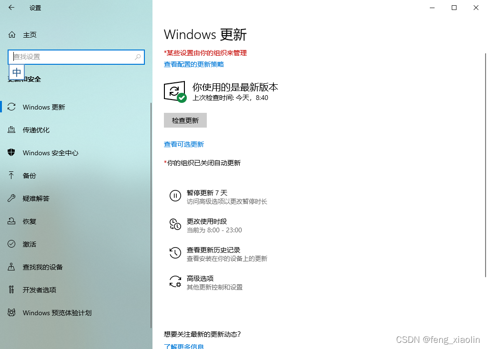The width and height of the screenshot is (487, 349).
Task: Click the clock icon for 更改使用时段
Action: tap(175, 224)
